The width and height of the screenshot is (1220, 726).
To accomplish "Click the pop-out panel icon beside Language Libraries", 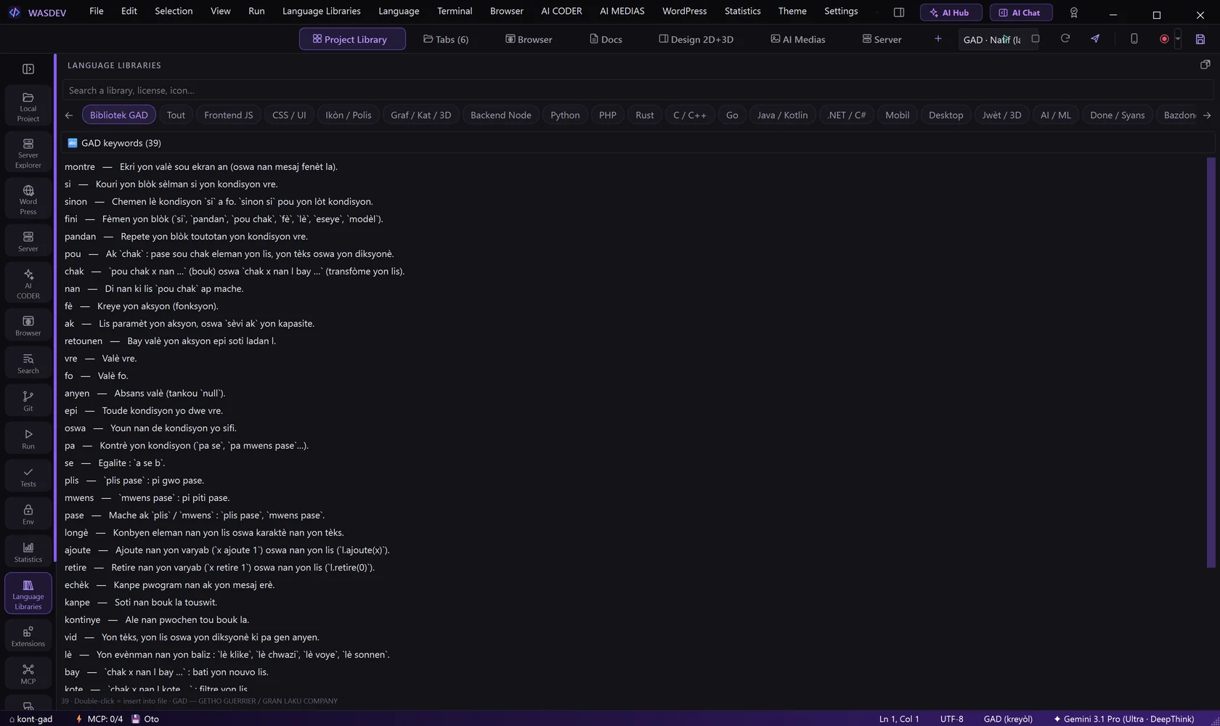I will pyautogui.click(x=1205, y=65).
